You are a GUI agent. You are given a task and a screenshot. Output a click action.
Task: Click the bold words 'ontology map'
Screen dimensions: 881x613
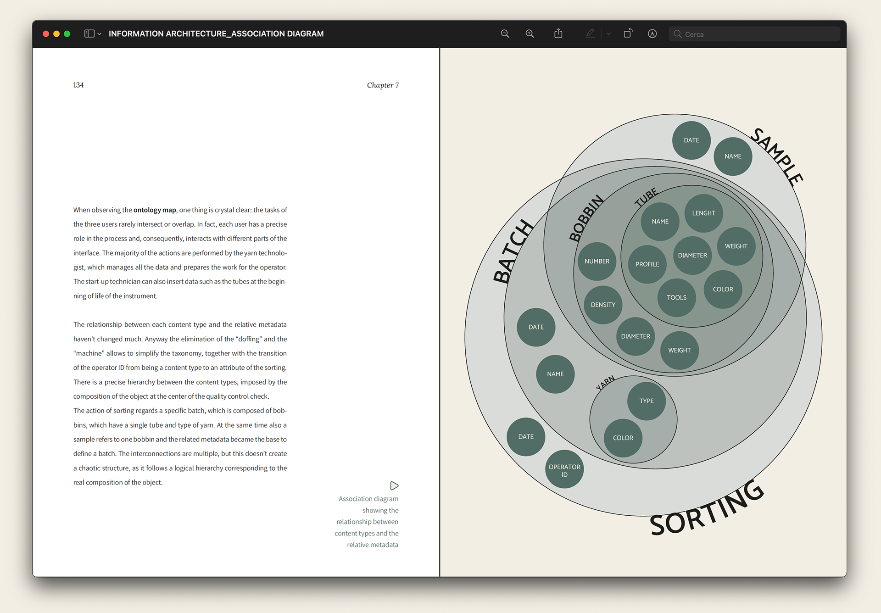(155, 210)
